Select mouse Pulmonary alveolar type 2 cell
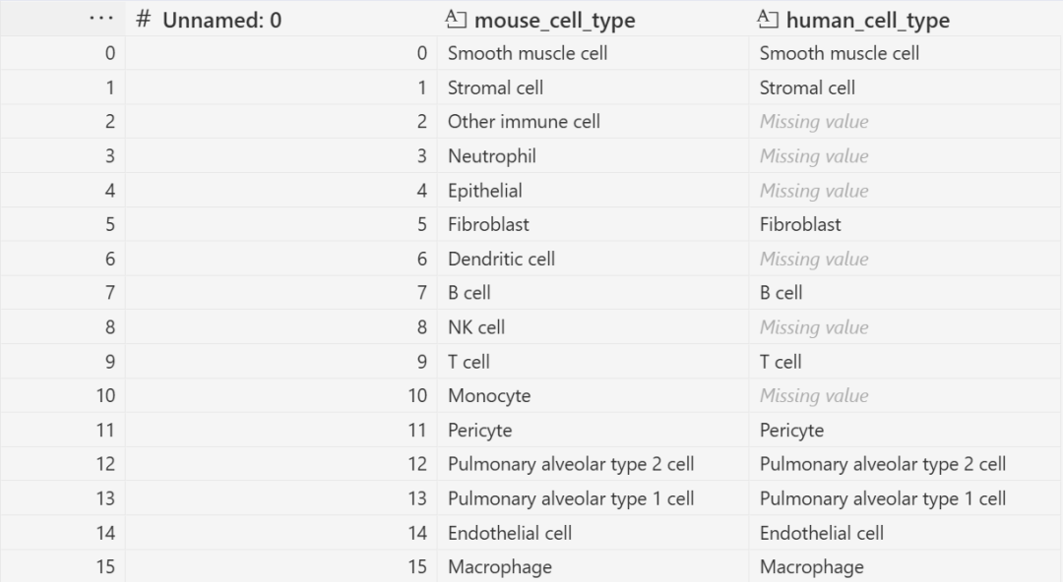This screenshot has height=582, width=1063. (x=571, y=464)
